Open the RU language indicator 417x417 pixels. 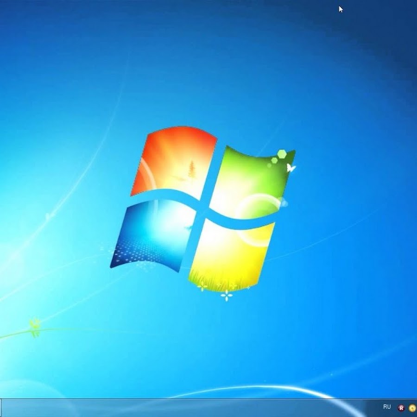387,407
